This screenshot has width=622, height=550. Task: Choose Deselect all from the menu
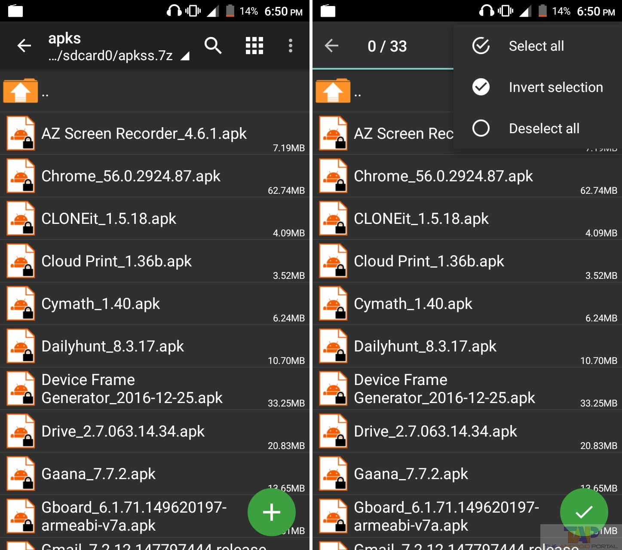click(x=537, y=128)
